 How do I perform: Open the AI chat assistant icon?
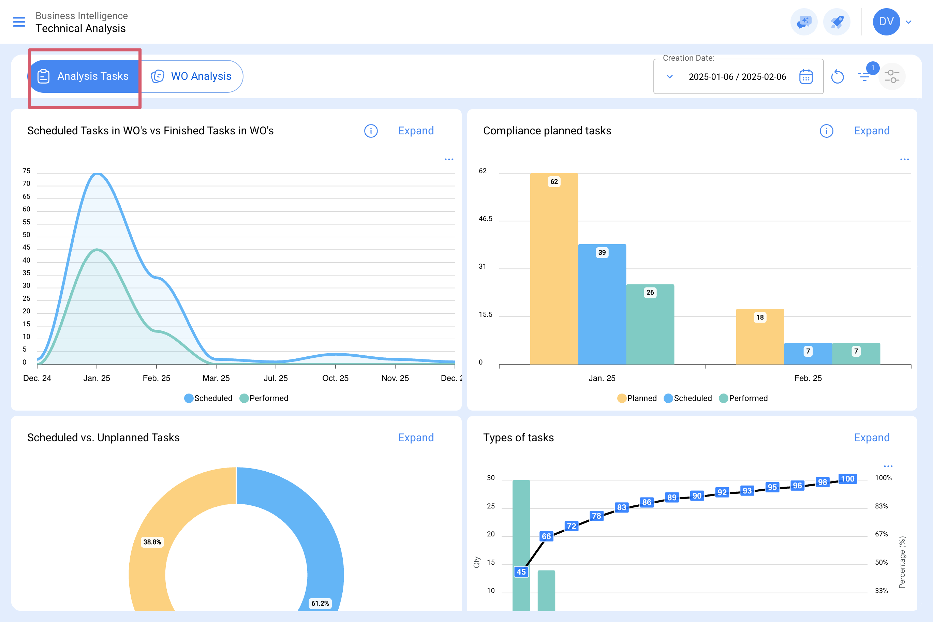[804, 22]
